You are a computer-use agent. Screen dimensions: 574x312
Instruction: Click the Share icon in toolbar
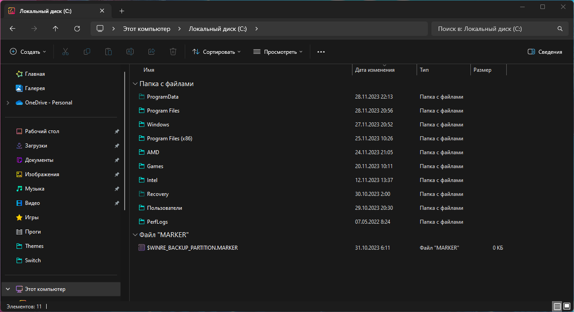point(152,52)
